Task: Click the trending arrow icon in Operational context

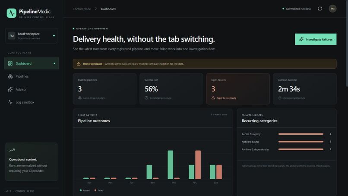Action: pos(12,150)
